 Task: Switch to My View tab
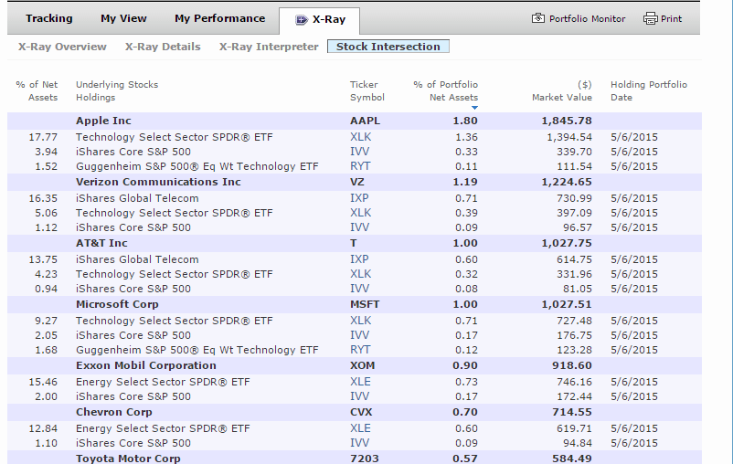click(x=123, y=18)
